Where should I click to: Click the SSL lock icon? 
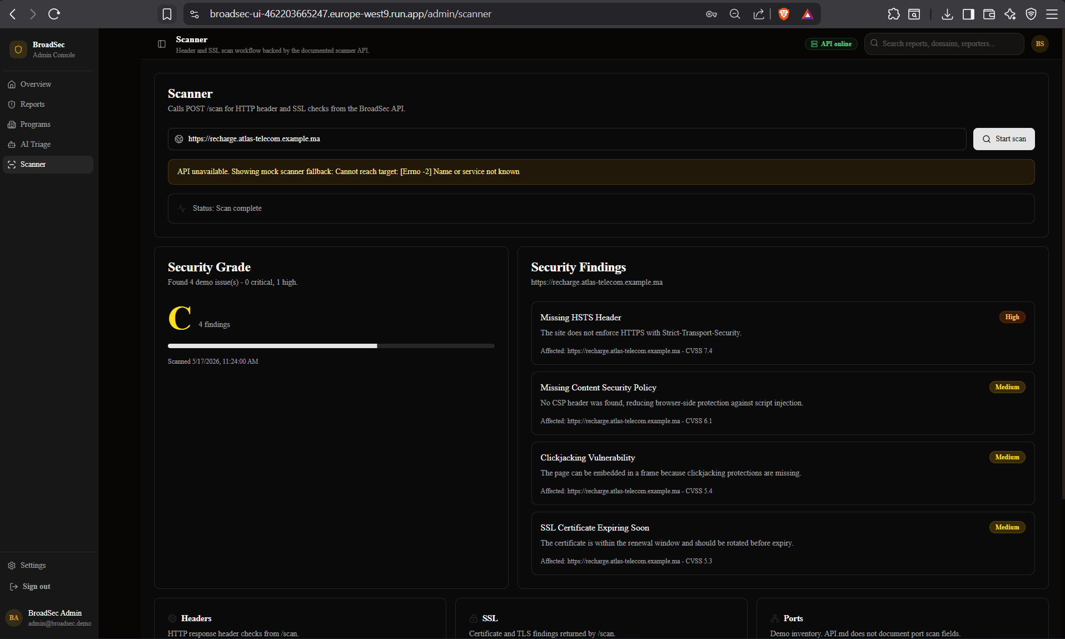click(x=474, y=618)
